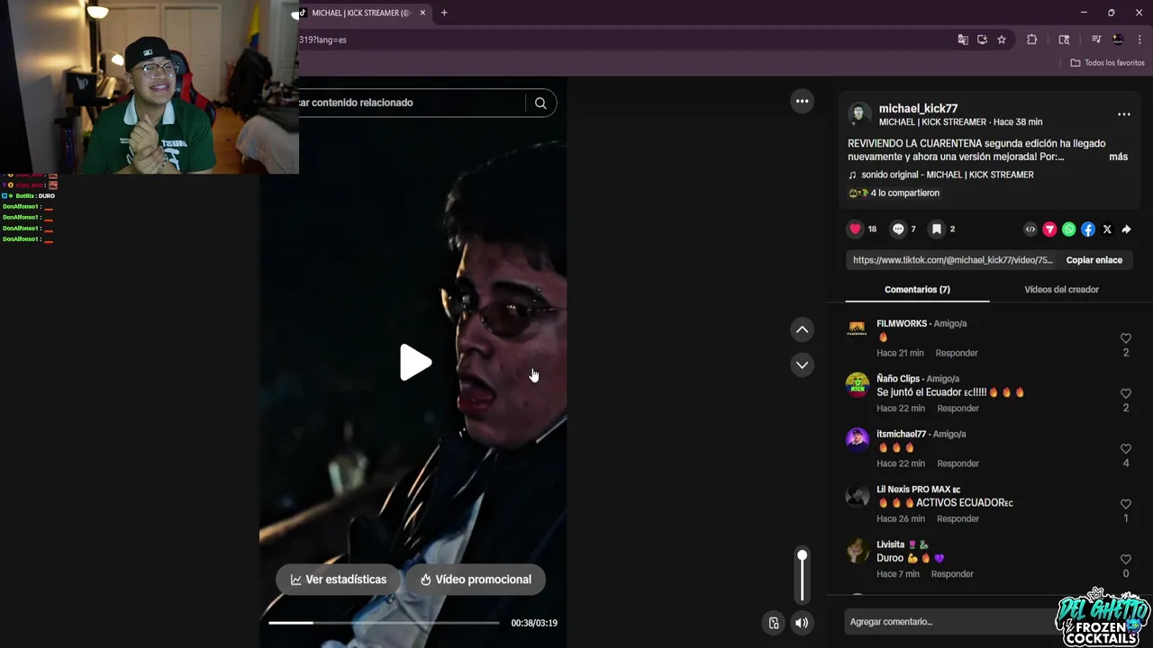Like the Livisita comment
The width and height of the screenshot is (1153, 648).
pyautogui.click(x=1125, y=560)
